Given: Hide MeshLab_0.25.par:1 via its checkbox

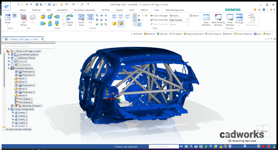Looking at the screenshot, I should click(12, 106).
